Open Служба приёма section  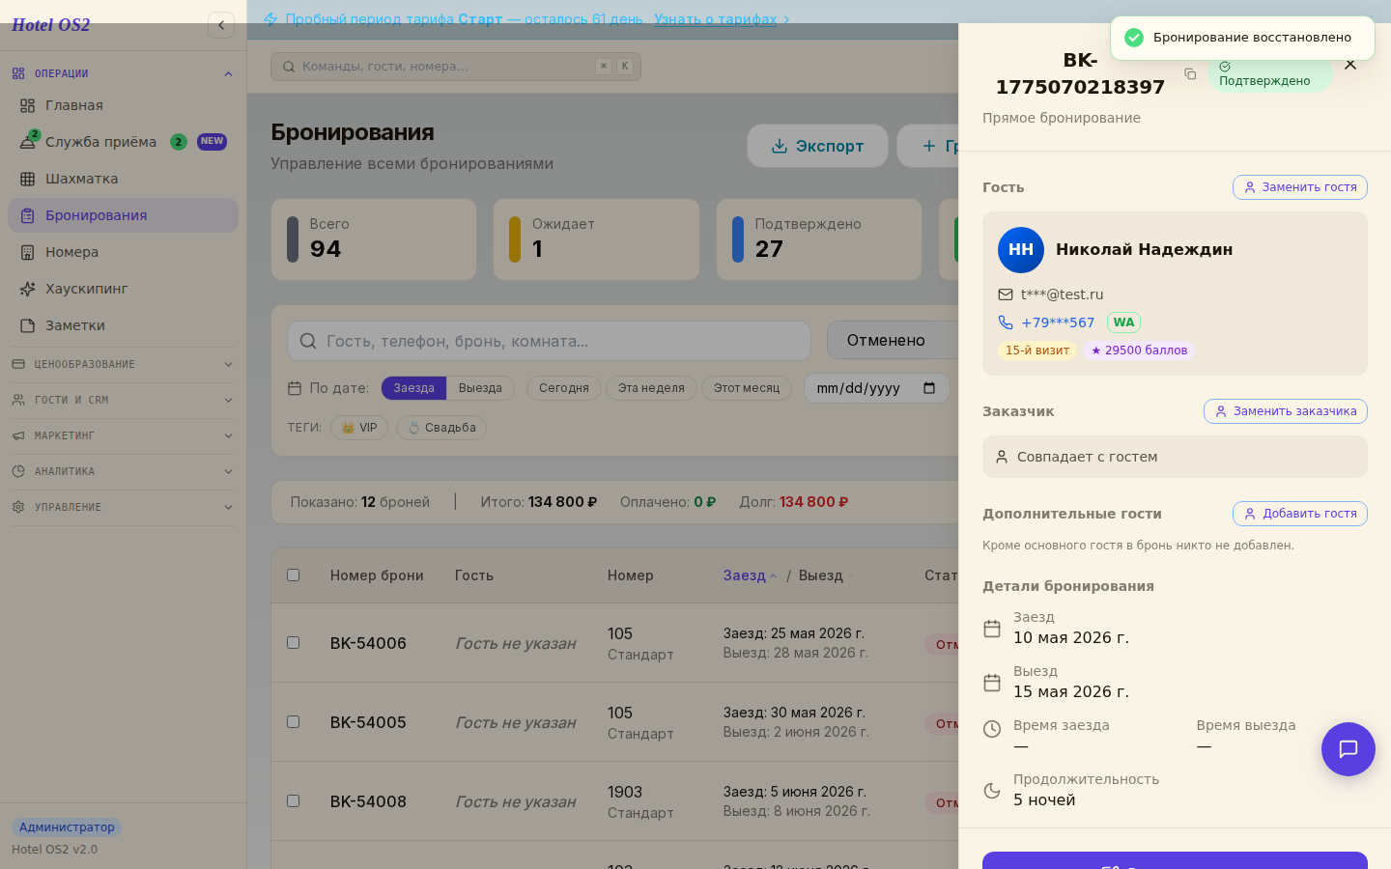[123, 142]
